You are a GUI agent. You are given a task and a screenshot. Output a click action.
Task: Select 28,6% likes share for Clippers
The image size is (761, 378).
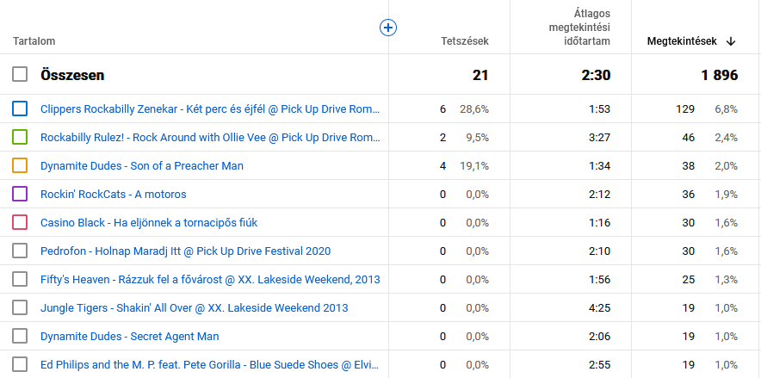[474, 109]
